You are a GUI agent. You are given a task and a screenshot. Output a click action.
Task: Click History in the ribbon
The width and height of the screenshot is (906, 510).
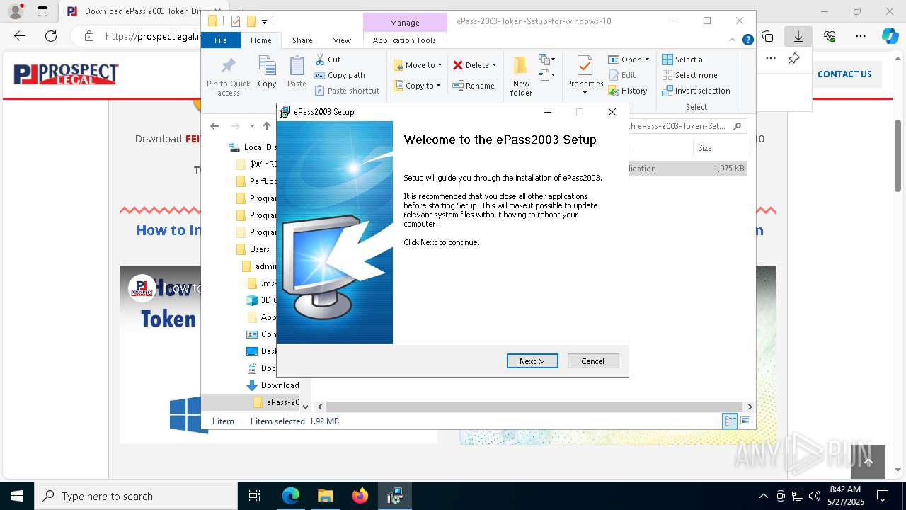point(628,91)
